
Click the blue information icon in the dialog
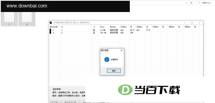(x=107, y=60)
